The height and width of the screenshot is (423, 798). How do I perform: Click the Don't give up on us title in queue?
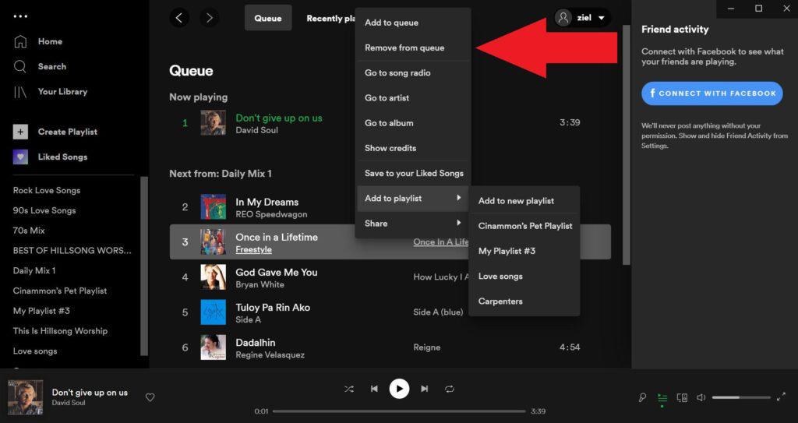pyautogui.click(x=279, y=118)
